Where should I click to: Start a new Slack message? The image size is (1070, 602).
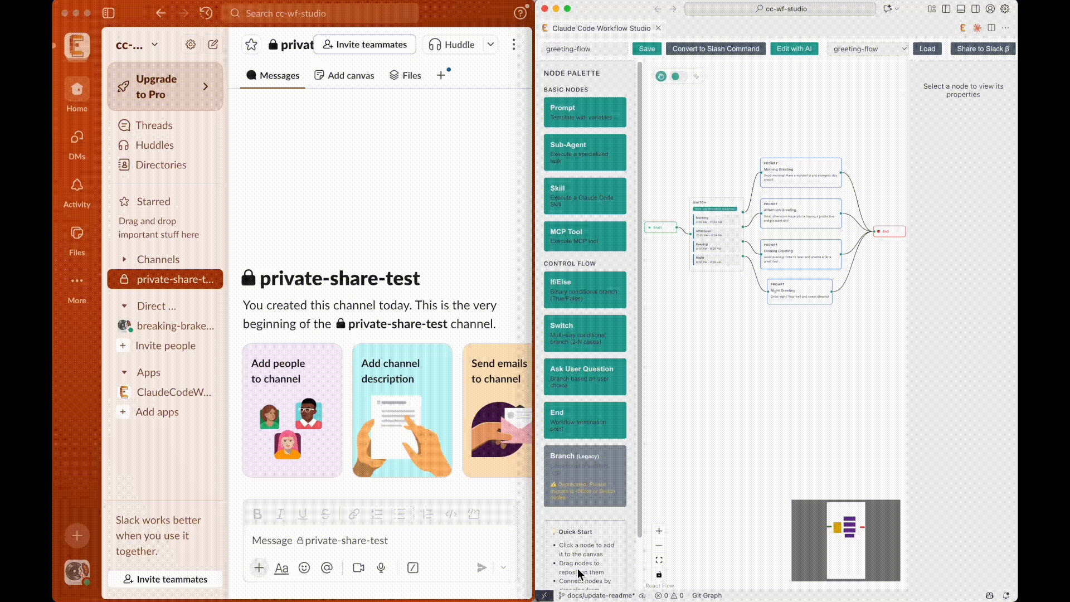213,45
